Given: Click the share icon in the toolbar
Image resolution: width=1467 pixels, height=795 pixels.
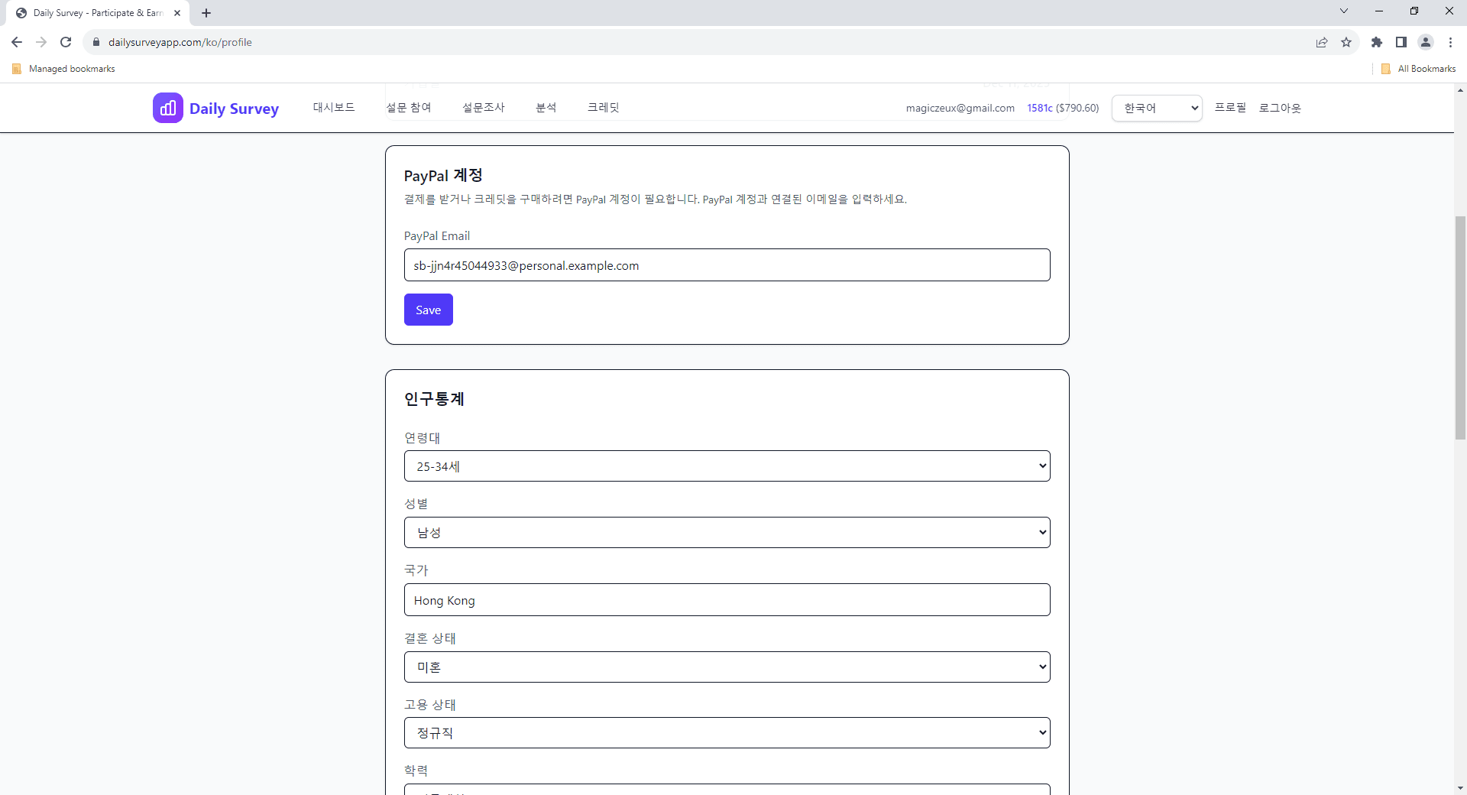Looking at the screenshot, I should coord(1323,42).
